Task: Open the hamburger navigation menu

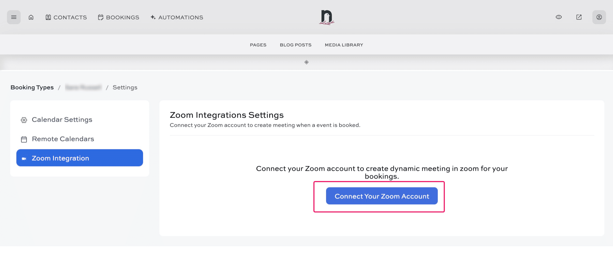Action: click(x=14, y=17)
